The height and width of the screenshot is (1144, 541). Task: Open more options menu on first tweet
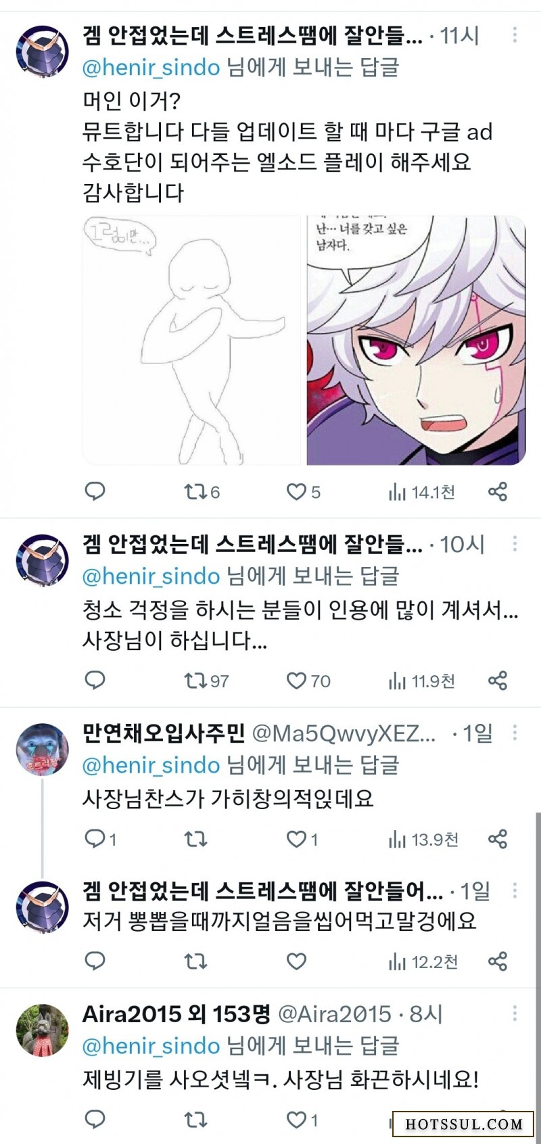tap(515, 35)
